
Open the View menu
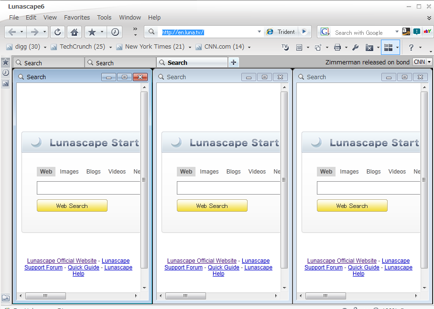(x=50, y=18)
